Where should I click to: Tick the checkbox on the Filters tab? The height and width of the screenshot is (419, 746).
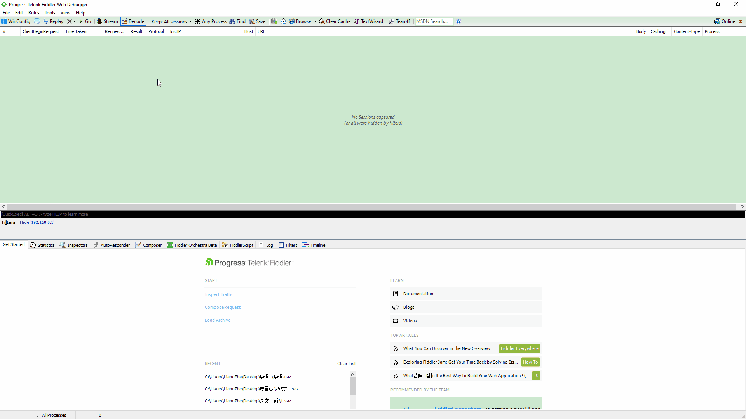coord(281,245)
